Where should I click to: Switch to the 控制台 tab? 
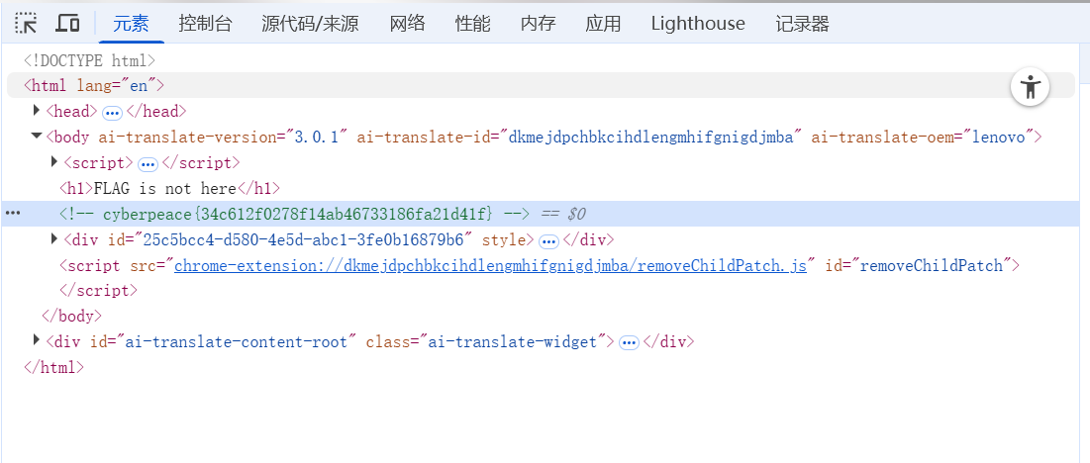(205, 24)
